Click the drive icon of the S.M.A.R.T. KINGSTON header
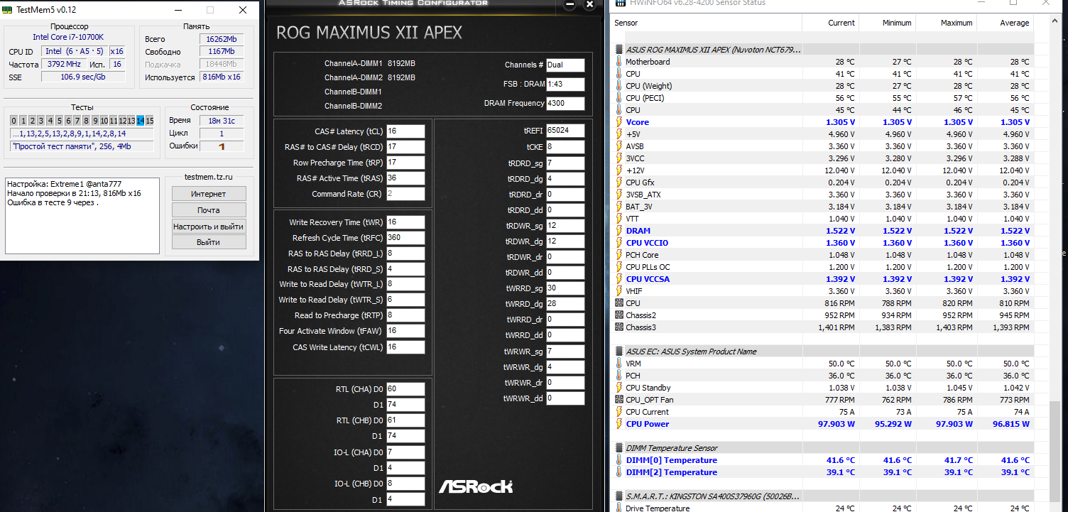The height and width of the screenshot is (512, 1068). click(x=619, y=496)
